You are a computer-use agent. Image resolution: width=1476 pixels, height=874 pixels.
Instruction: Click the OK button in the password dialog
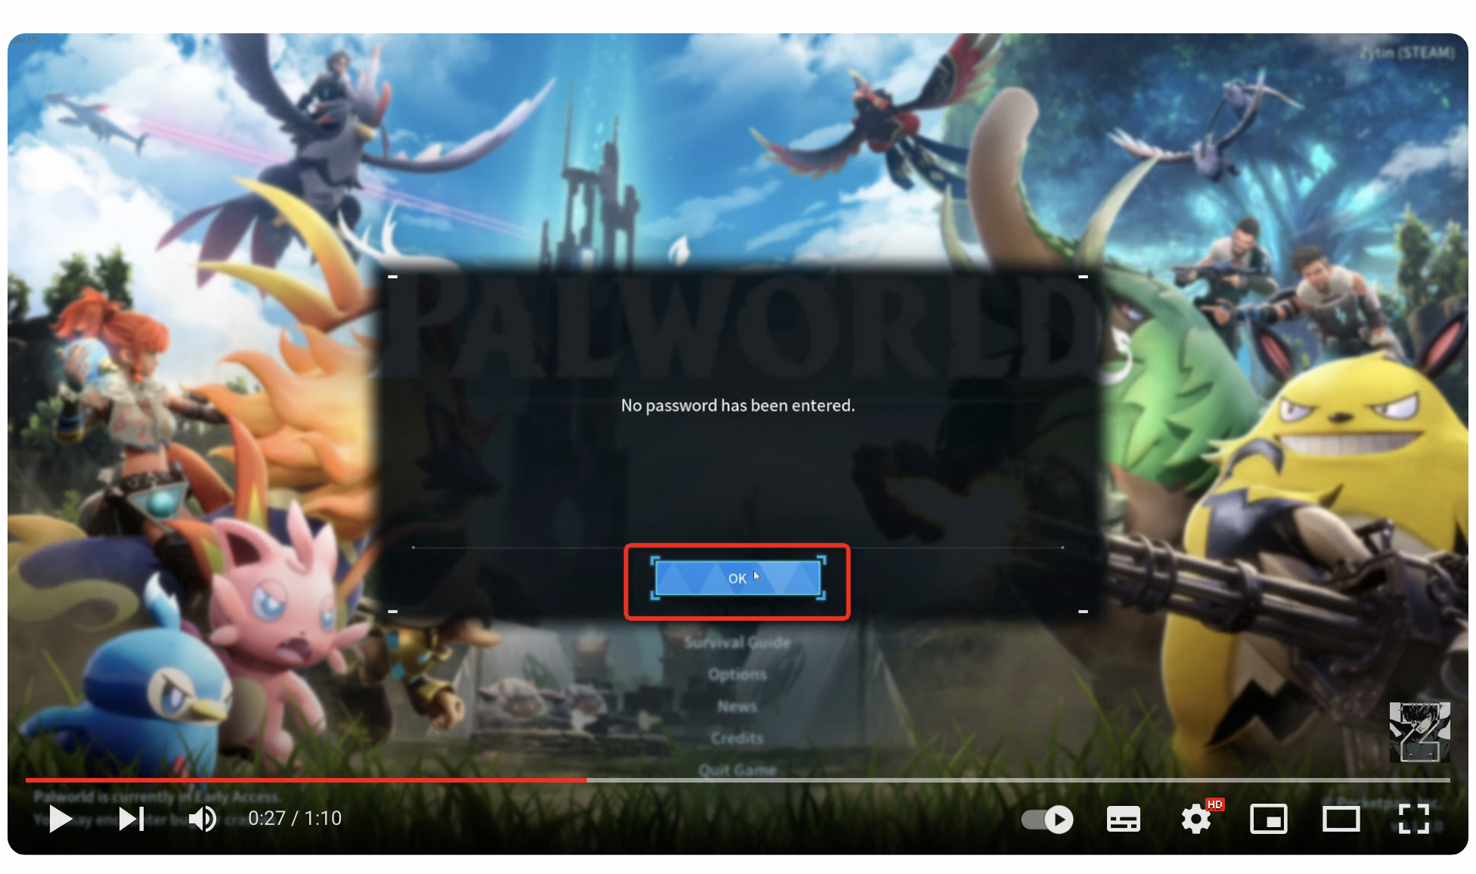point(737,578)
